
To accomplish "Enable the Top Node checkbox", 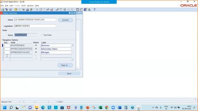I will 42,35.
